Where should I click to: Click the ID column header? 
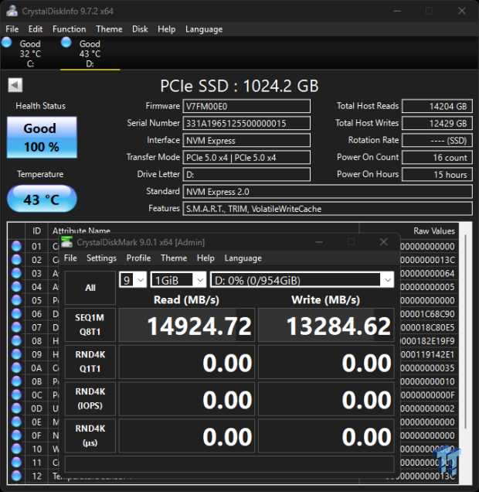click(36, 231)
